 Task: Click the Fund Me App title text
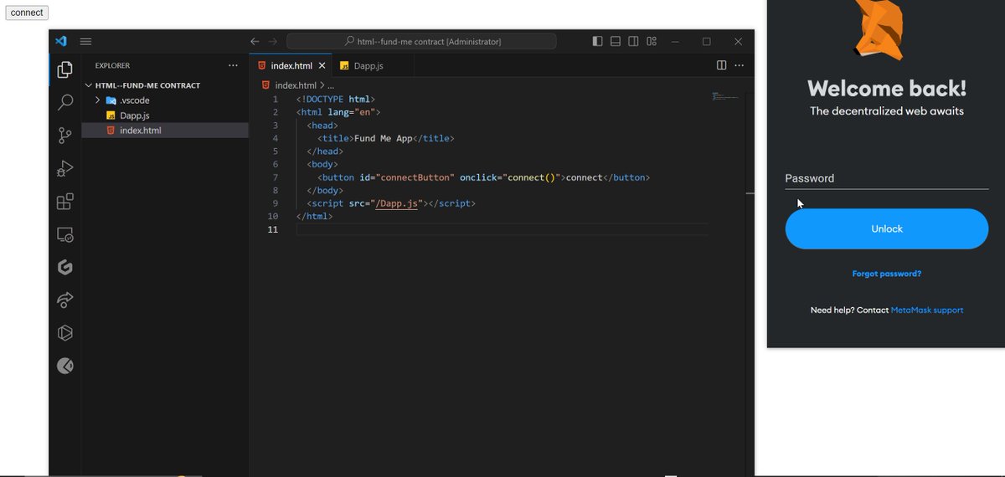pos(384,138)
